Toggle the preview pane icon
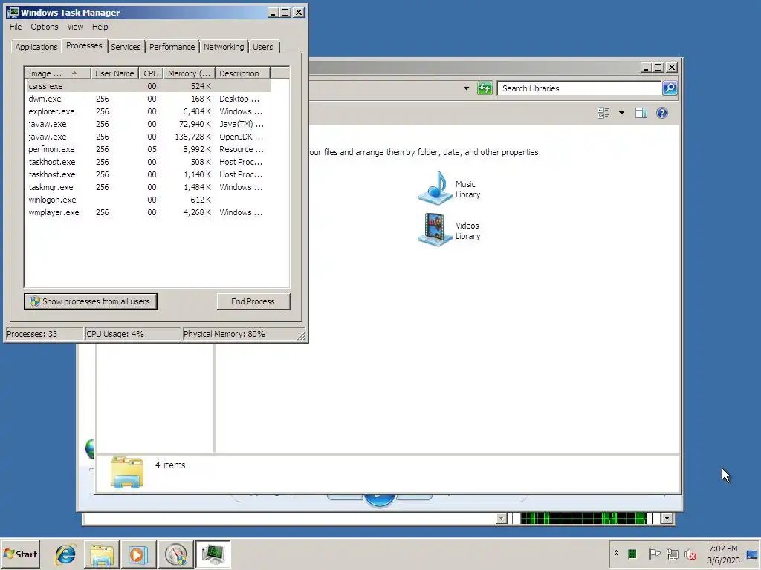This screenshot has height=570, width=761. [641, 113]
